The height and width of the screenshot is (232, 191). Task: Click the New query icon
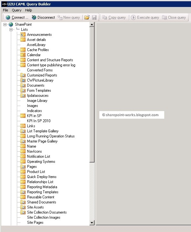tap(60, 17)
